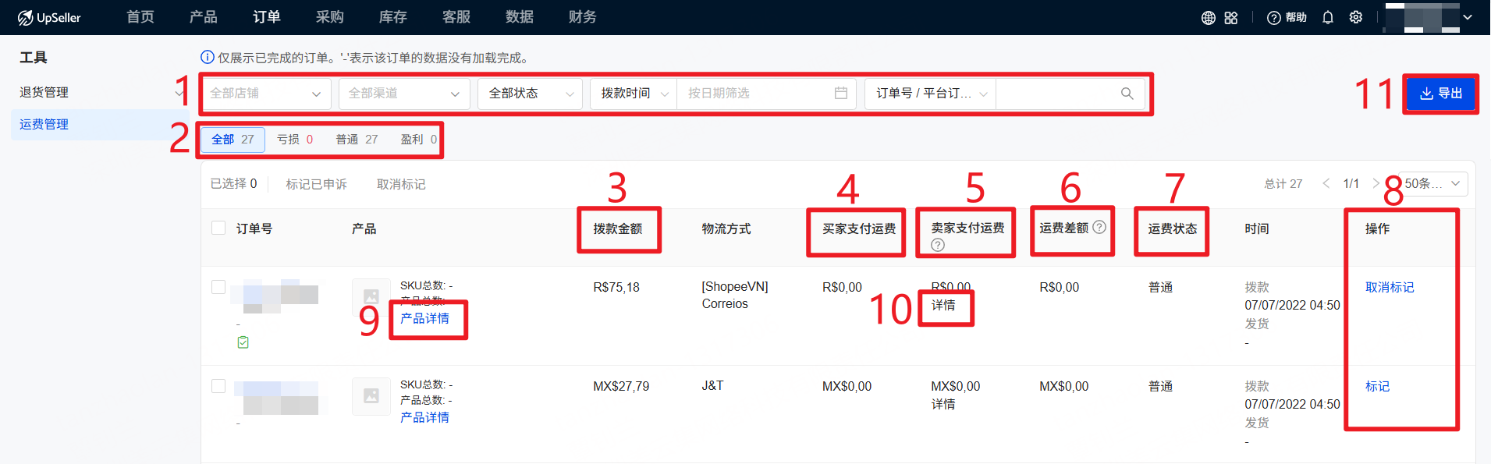Expand the 全部状态 status dropdown
The image size is (1491, 464).
(531, 94)
